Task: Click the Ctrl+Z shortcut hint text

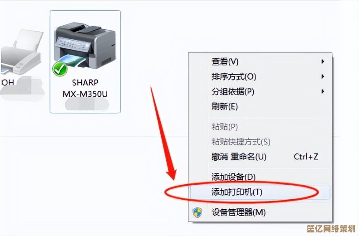Action: pos(306,157)
